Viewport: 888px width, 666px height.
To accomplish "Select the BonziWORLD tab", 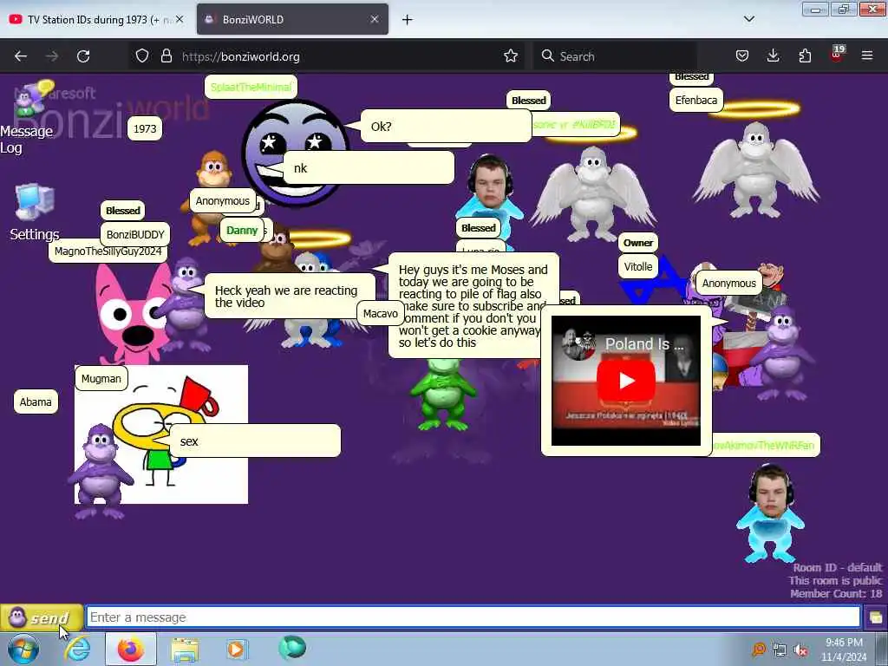I will (292, 20).
